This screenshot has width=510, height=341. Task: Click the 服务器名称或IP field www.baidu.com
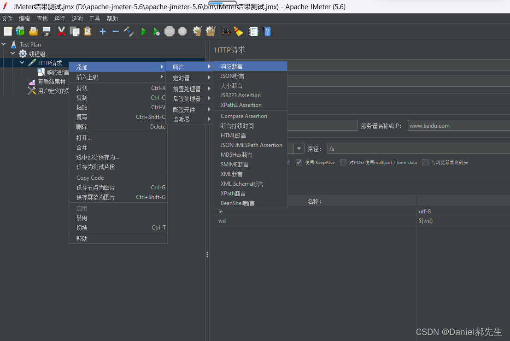pyautogui.click(x=458, y=126)
